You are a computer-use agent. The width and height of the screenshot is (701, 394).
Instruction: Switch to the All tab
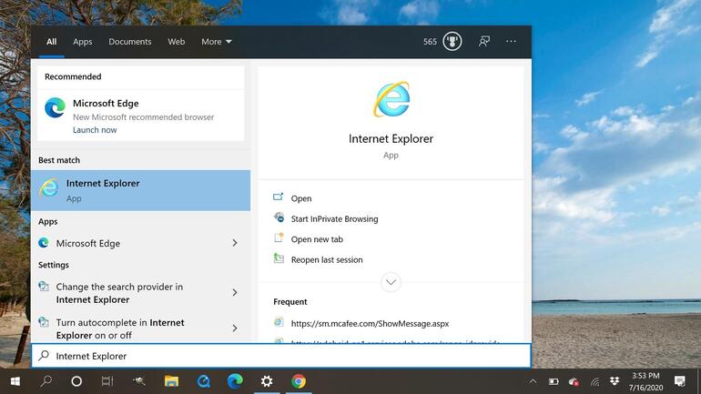click(x=51, y=42)
